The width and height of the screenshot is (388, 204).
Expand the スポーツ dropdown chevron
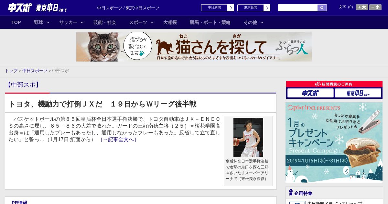pyautogui.click(x=152, y=22)
